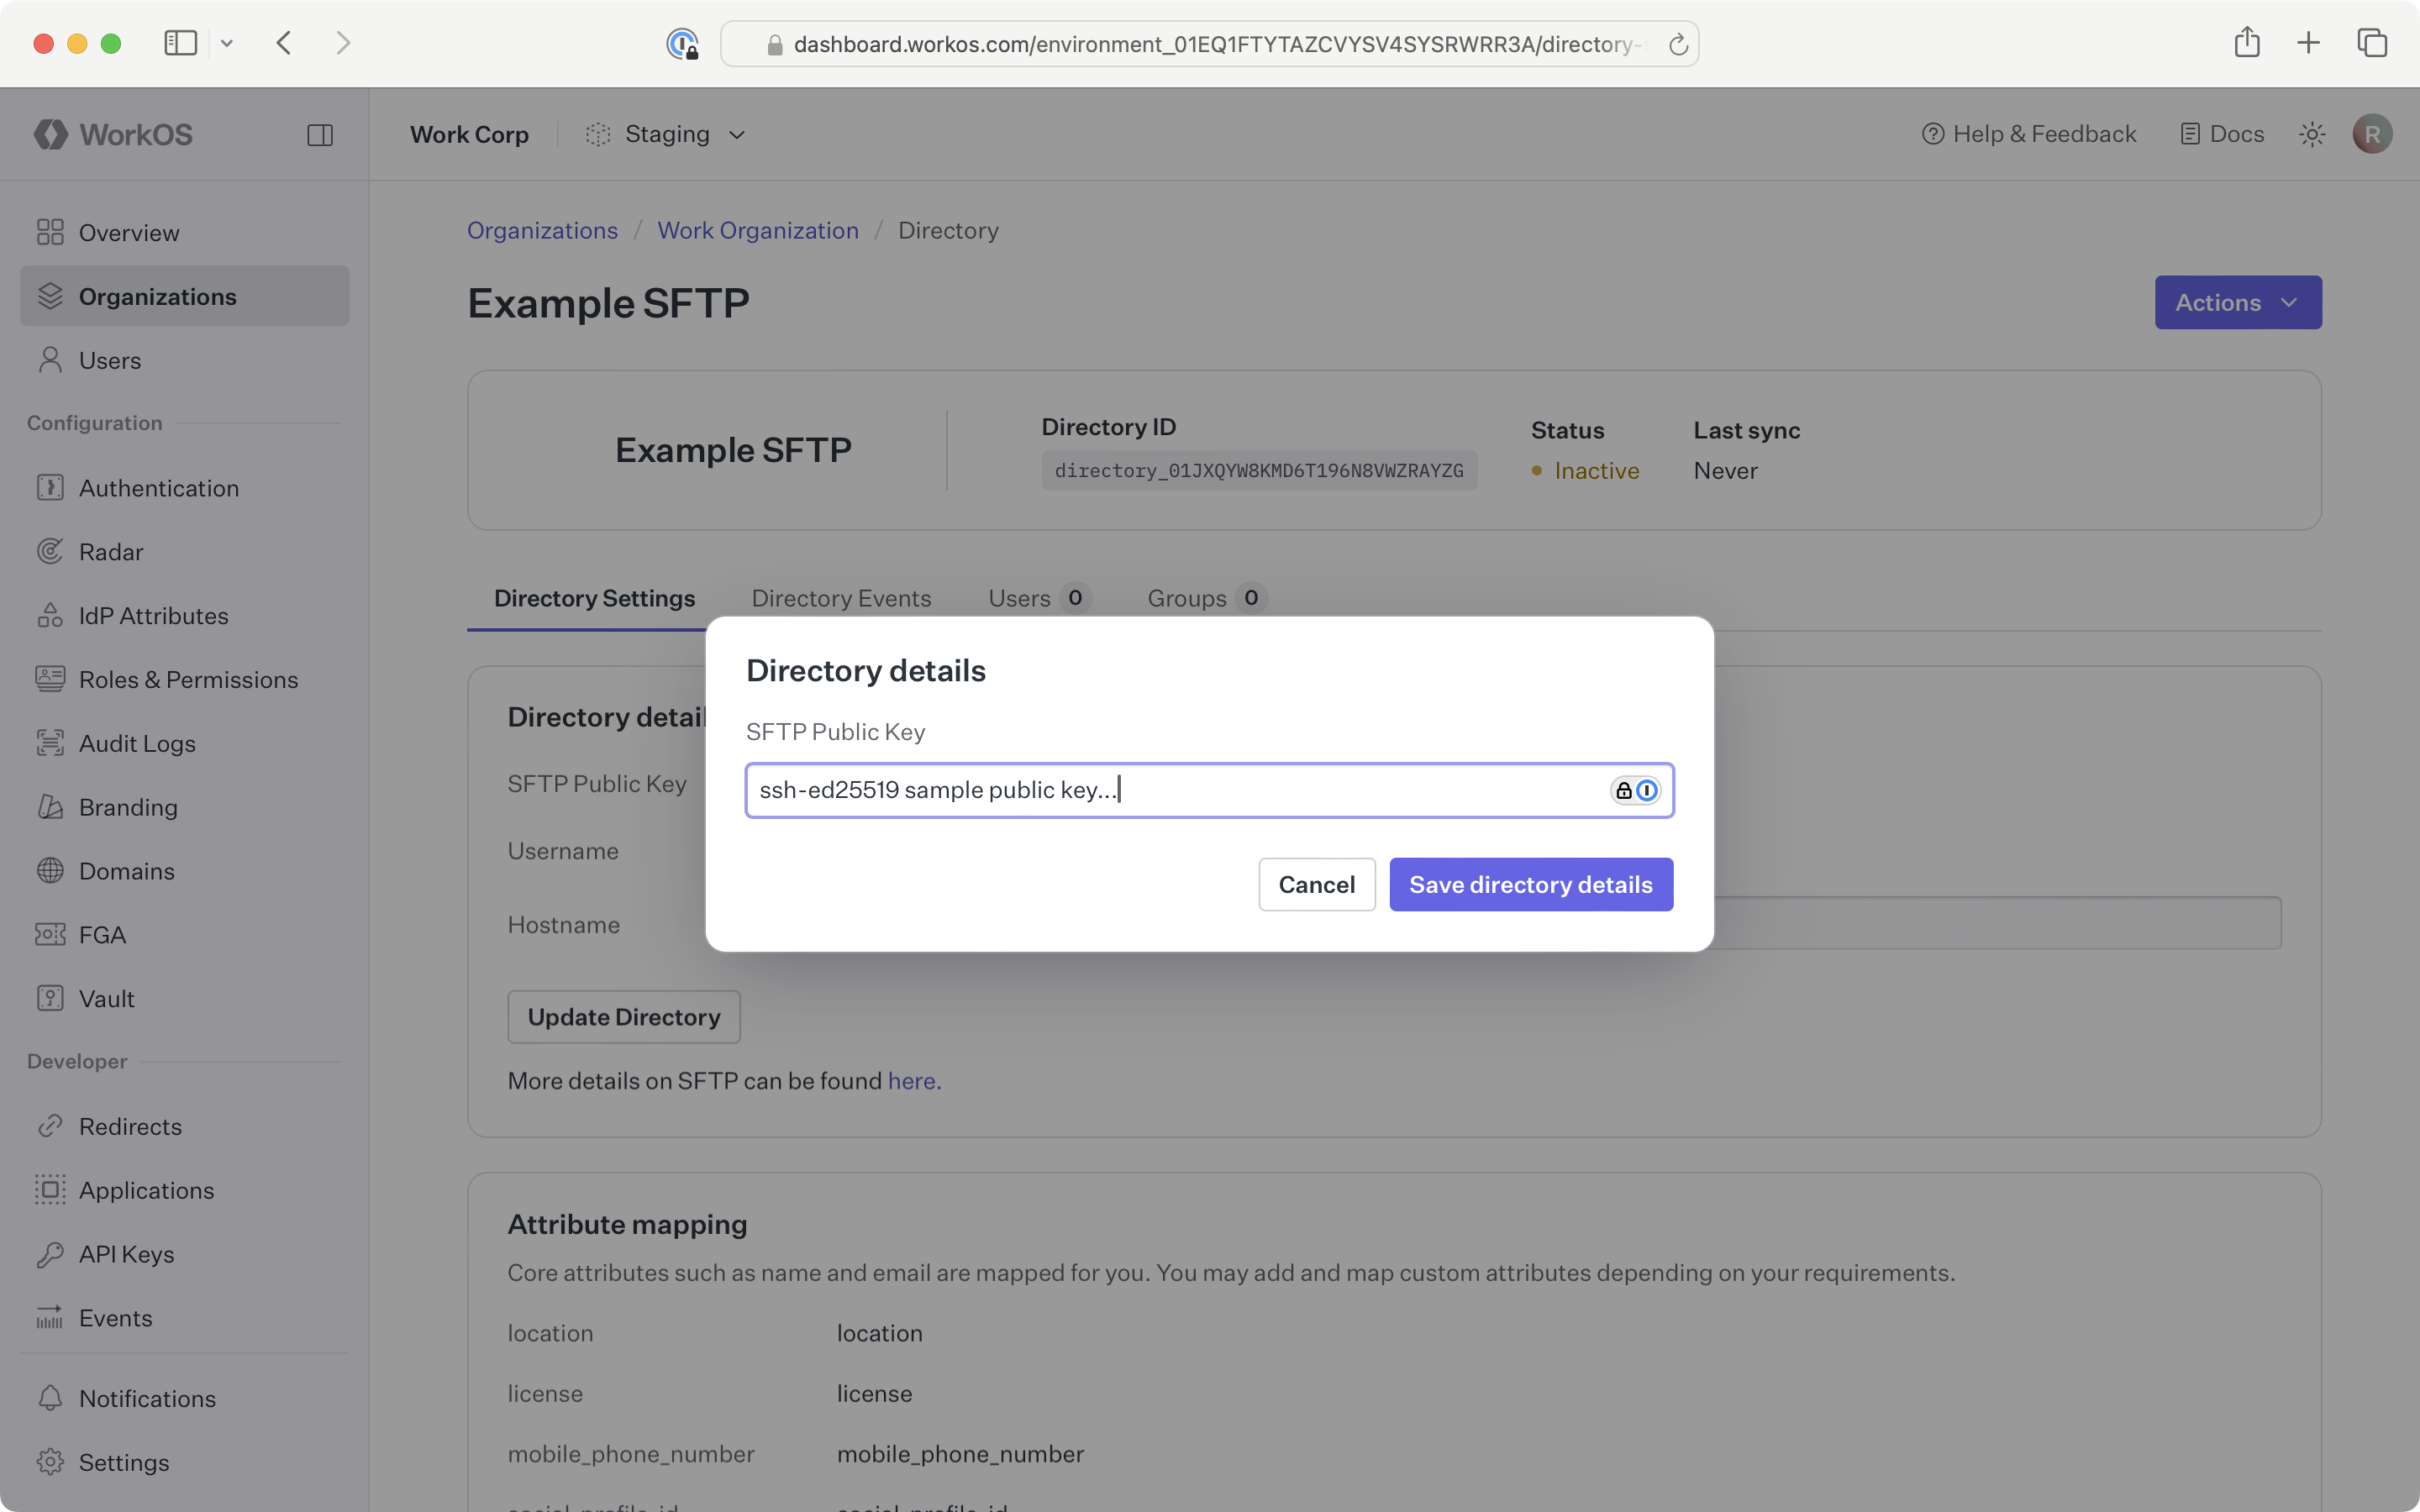Cancel the Directory details dialog

click(1316, 884)
